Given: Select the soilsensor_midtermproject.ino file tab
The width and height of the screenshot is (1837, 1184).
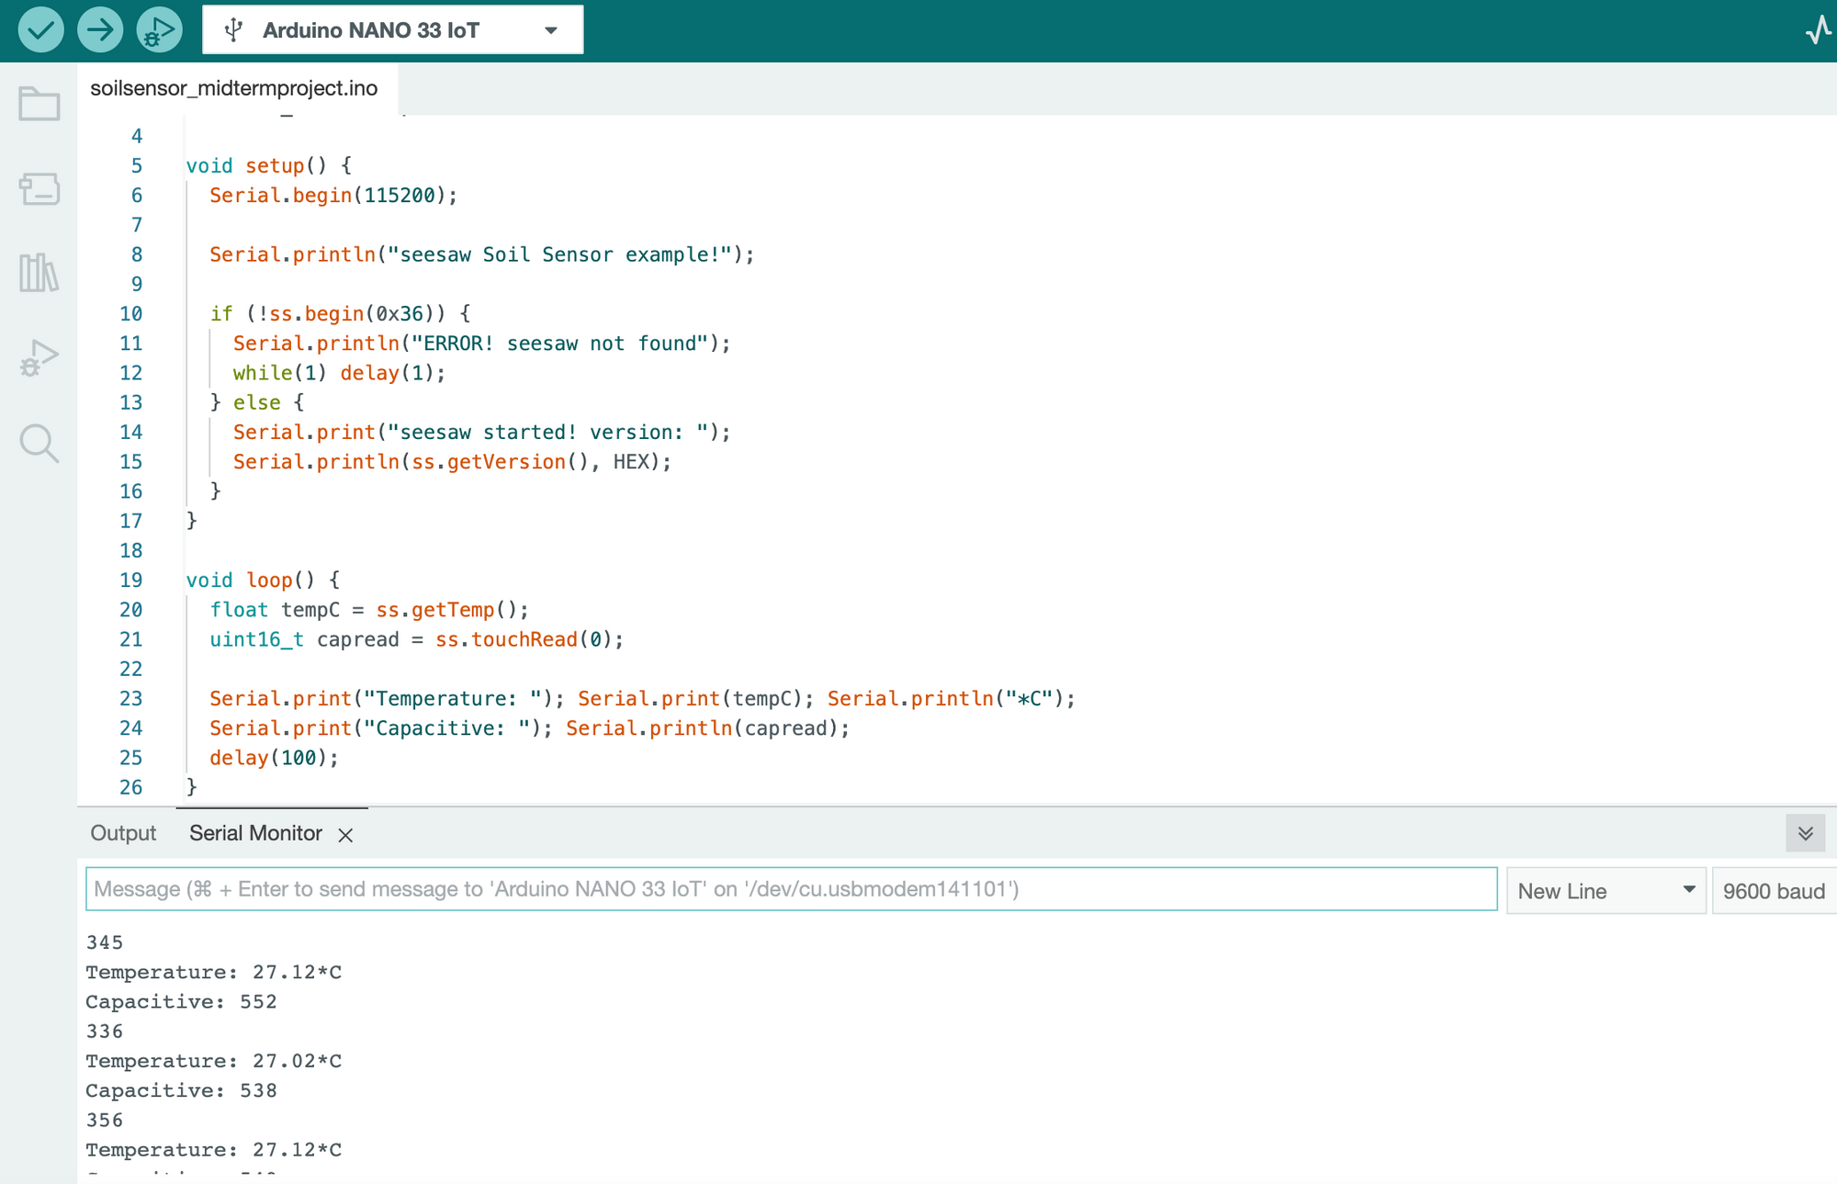Looking at the screenshot, I should point(234,88).
